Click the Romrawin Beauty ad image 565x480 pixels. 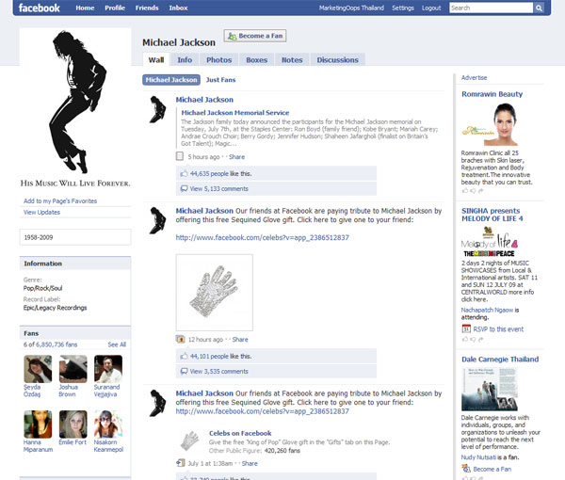click(x=491, y=125)
